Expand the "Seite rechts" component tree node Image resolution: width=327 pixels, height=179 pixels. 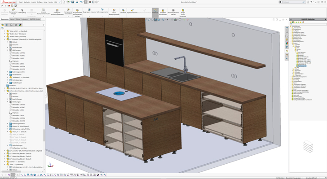click(x=4, y=31)
